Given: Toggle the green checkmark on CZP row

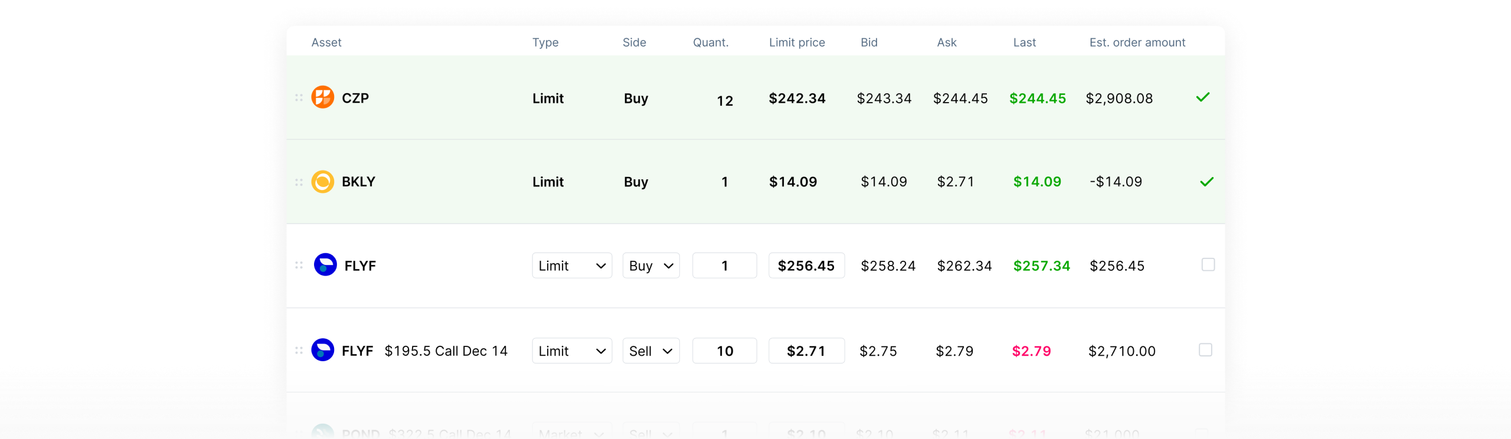Looking at the screenshot, I should pyautogui.click(x=1202, y=97).
